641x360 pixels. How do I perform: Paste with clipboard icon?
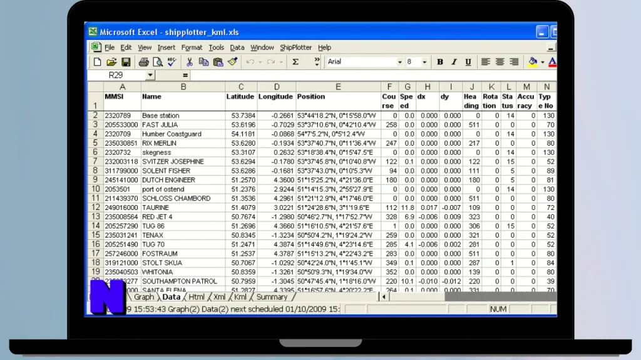coord(218,62)
